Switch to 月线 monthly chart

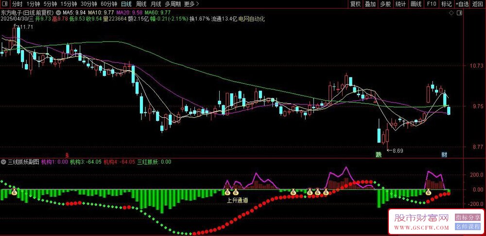tap(156, 4)
